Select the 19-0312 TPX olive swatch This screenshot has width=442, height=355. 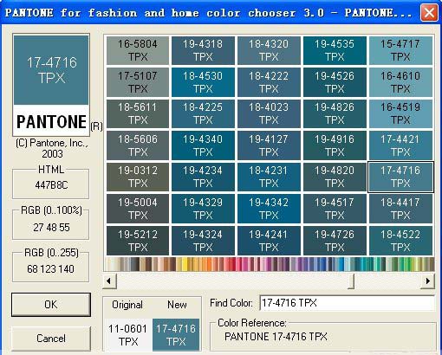click(138, 177)
